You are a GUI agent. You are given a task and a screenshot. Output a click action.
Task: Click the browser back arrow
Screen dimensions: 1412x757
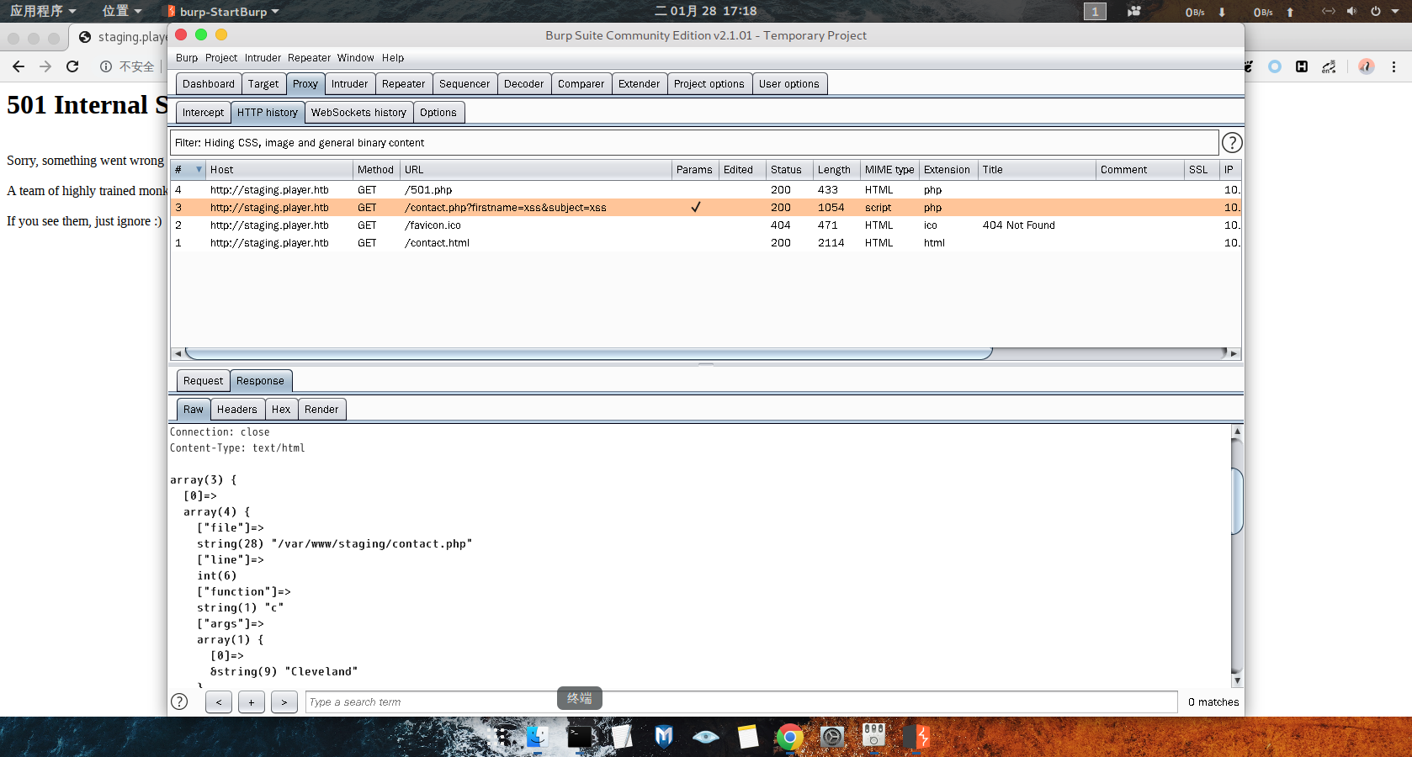pos(19,66)
